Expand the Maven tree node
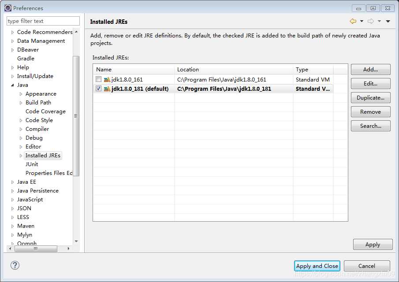 pos(13,226)
